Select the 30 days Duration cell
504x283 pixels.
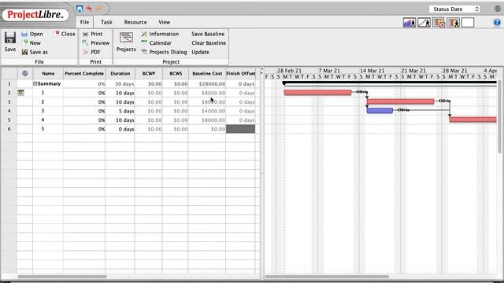coord(120,84)
